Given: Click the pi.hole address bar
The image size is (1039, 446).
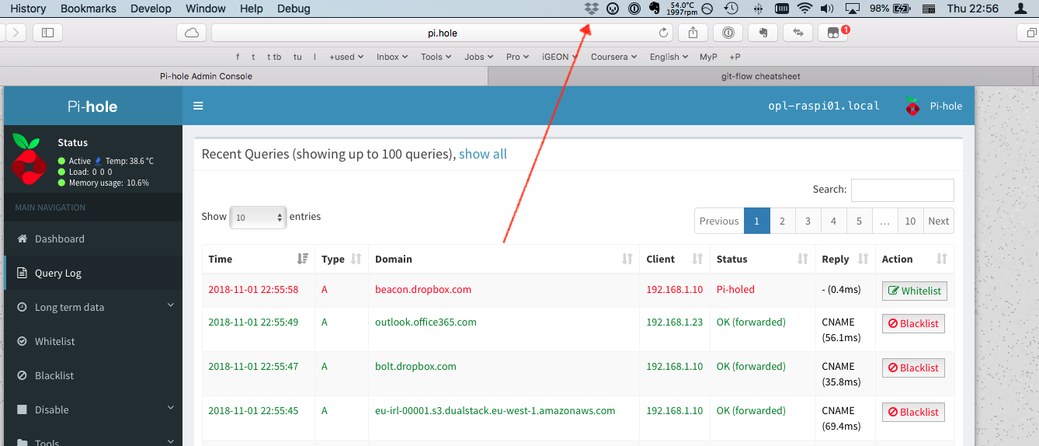Looking at the screenshot, I should [443, 33].
